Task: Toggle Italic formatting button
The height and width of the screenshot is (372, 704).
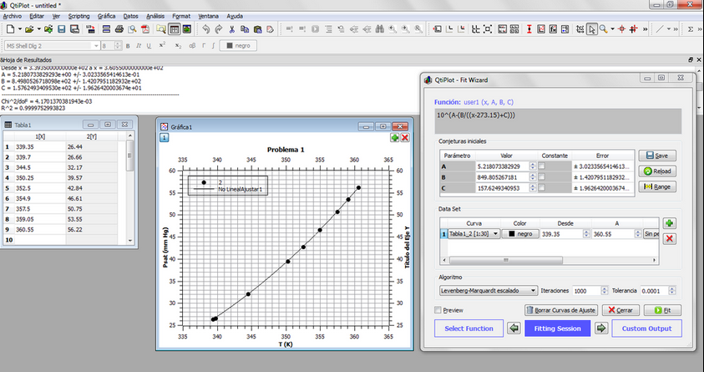Action: (139, 46)
